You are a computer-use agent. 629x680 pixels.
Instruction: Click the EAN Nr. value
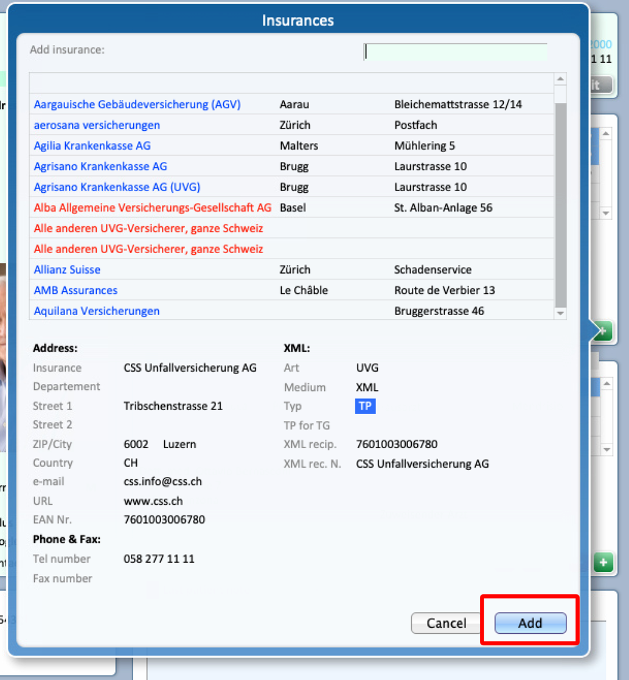click(x=164, y=519)
